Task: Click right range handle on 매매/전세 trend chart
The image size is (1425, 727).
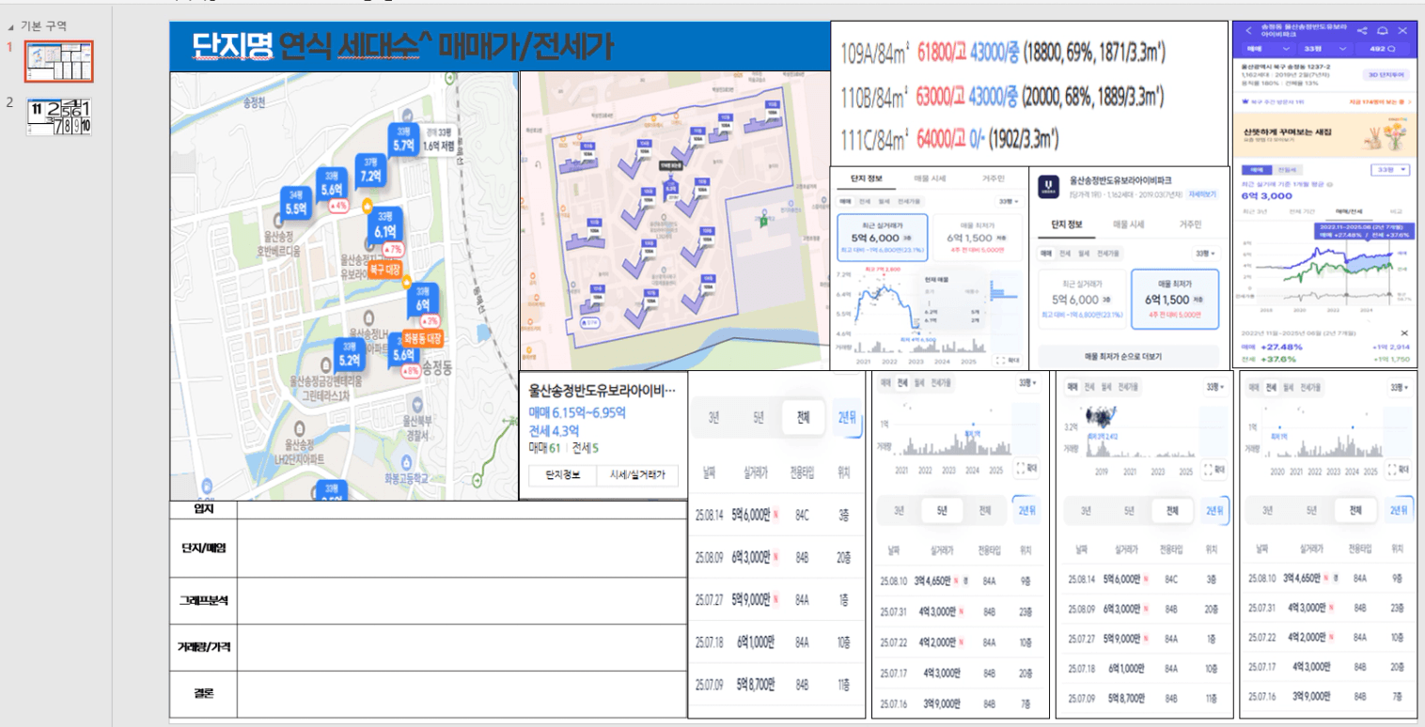Action: 1389,294
